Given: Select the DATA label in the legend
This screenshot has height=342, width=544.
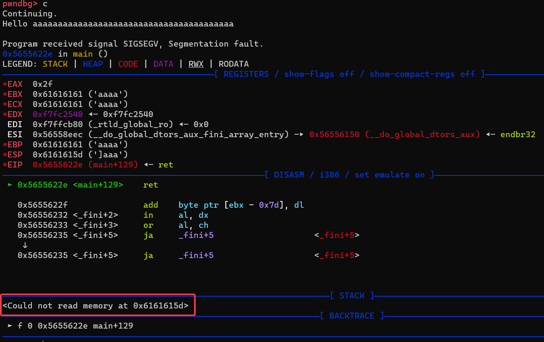Looking at the screenshot, I should point(163,64).
